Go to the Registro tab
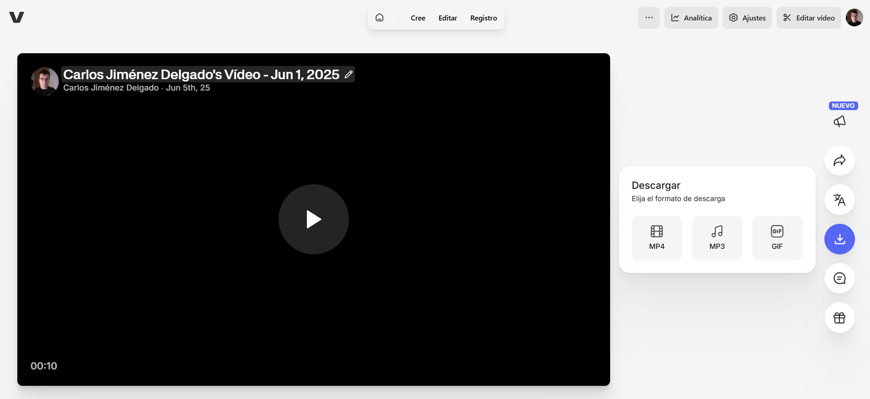Screen dimensions: 870x399 pyautogui.click(x=483, y=18)
